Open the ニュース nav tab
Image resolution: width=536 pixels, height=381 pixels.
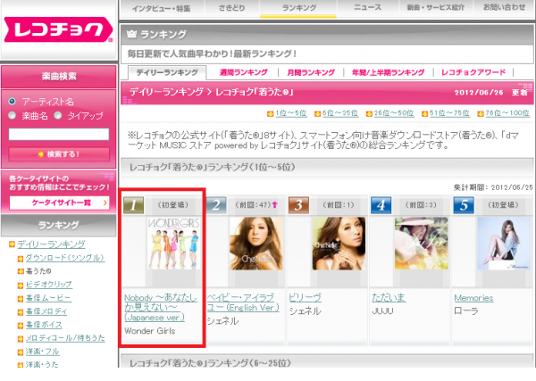pos(367,7)
